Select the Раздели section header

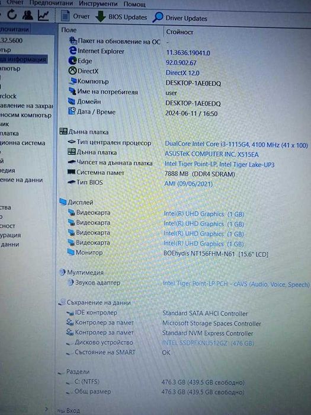[78, 372]
